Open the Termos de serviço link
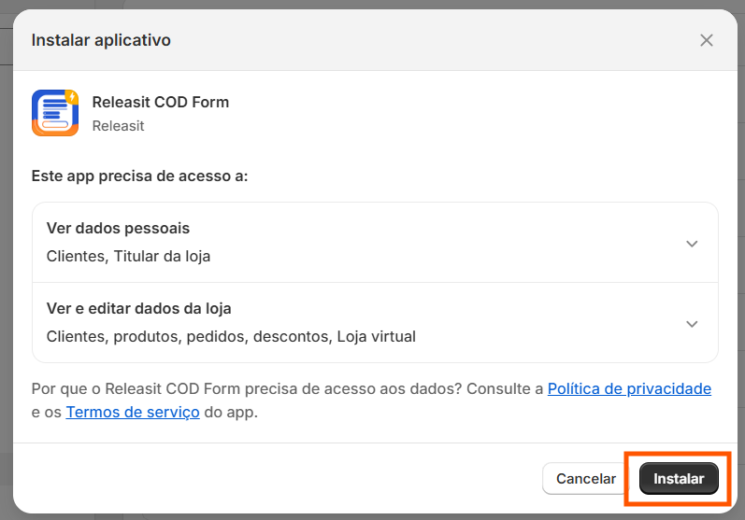Viewport: 745px width, 520px height. pos(133,412)
